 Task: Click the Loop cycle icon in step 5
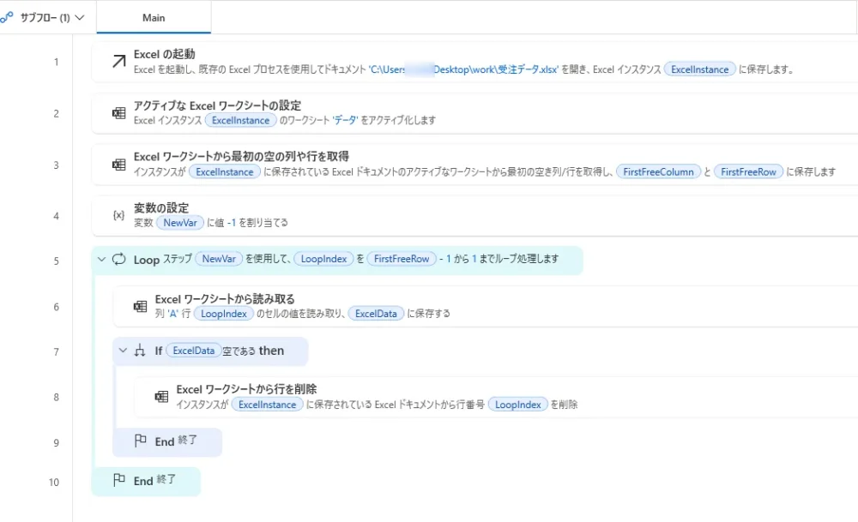tap(119, 260)
